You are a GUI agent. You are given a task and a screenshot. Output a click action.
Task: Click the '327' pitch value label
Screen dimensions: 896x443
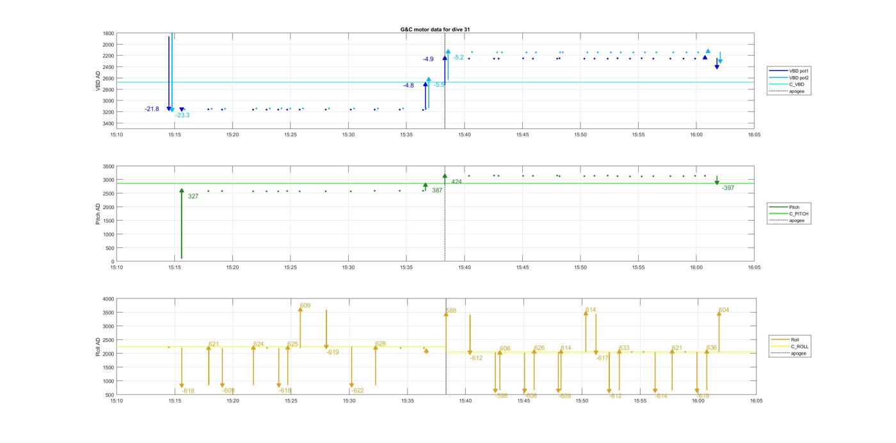pos(193,196)
